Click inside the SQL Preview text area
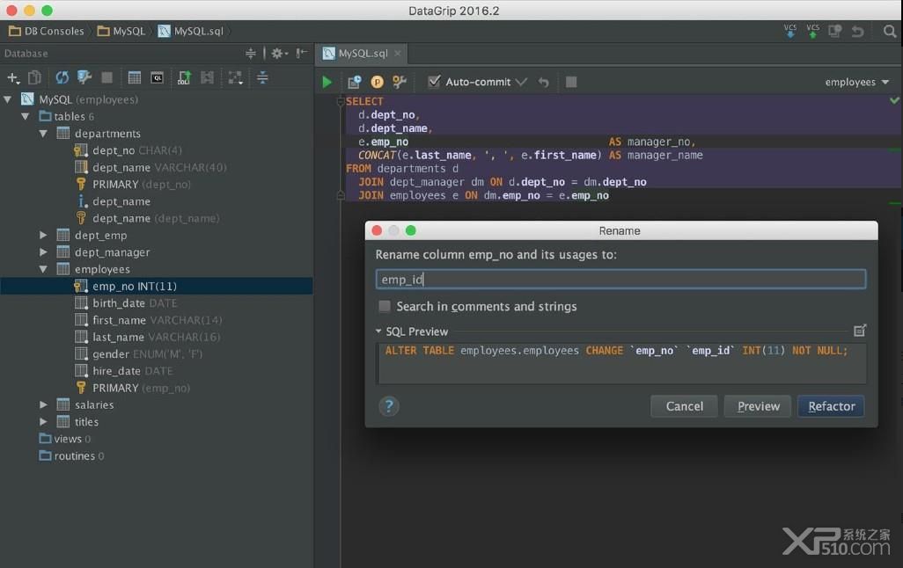 pos(621,363)
